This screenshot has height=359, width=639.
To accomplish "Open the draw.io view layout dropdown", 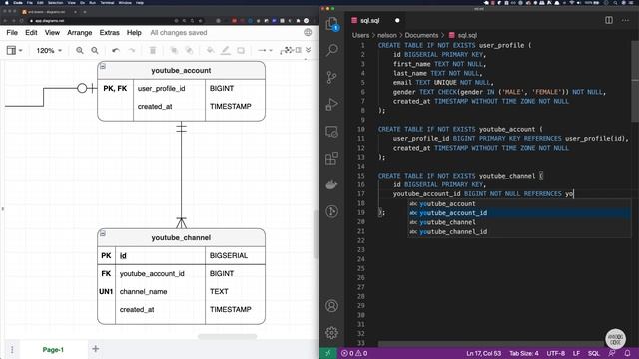I will tap(14, 50).
